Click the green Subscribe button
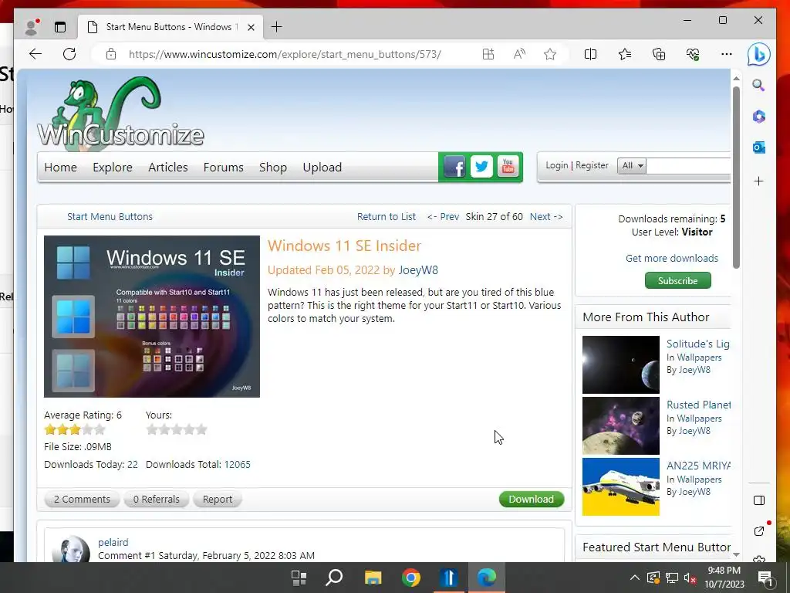This screenshot has height=593, width=790. pyautogui.click(x=677, y=280)
